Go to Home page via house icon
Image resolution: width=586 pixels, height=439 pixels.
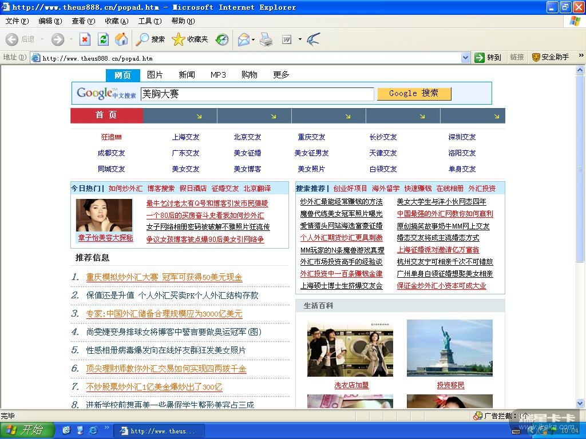tap(121, 39)
